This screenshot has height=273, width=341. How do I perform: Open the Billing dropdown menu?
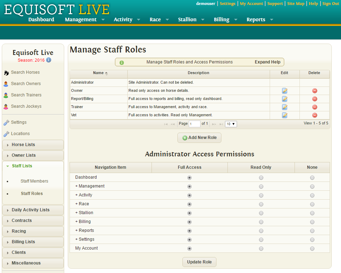(x=225, y=19)
